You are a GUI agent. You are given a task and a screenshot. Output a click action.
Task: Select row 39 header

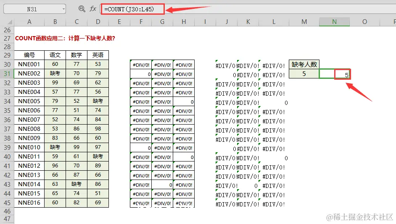tap(7, 147)
